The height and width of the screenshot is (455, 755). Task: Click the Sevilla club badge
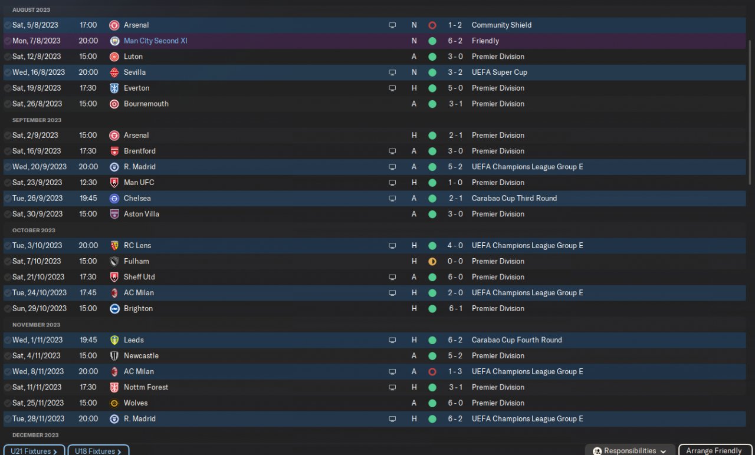[x=114, y=72]
